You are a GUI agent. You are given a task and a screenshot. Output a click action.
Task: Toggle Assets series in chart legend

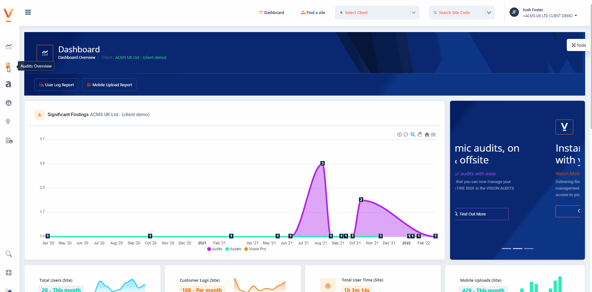233,249
